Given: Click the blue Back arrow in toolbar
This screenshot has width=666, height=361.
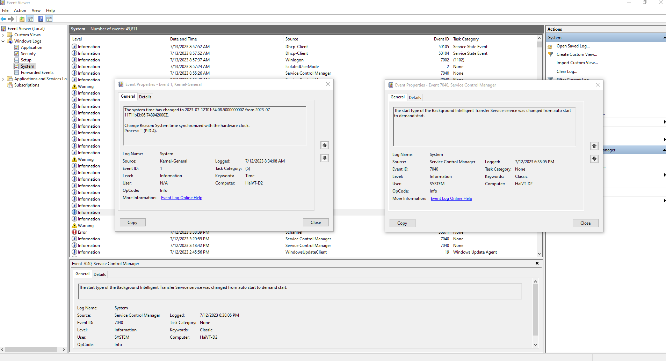Looking at the screenshot, I should click(3, 19).
